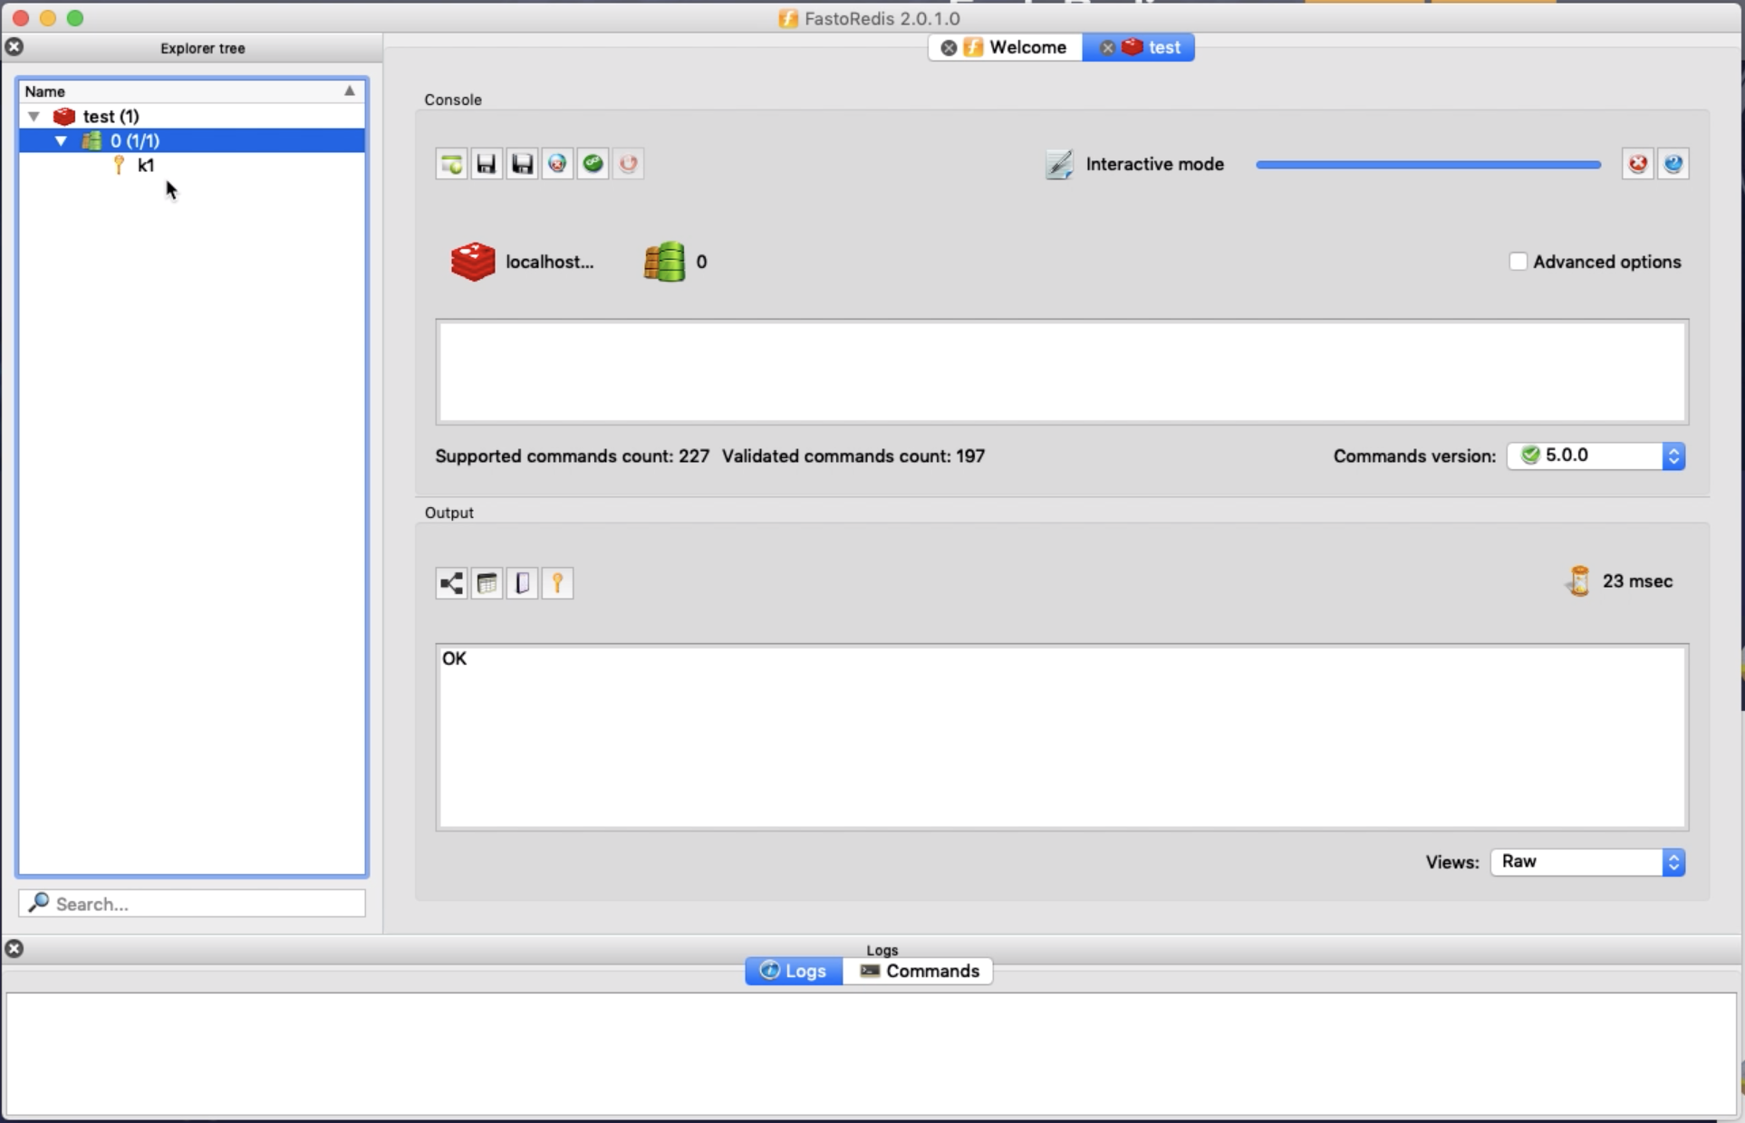Click the database icon beside 0 (1/1)
This screenshot has width=1745, height=1123.
point(92,140)
